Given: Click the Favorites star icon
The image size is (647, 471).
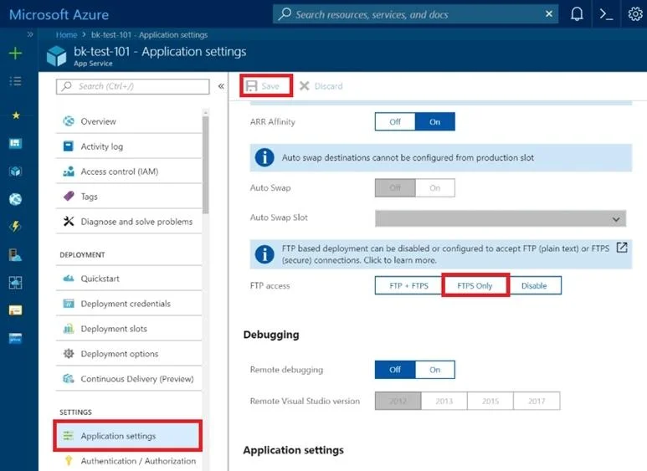Looking at the screenshot, I should [16, 115].
